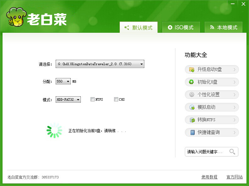The image size is (249, 186).
Task: Switch to the 本地模式 tab
Action: (223, 27)
